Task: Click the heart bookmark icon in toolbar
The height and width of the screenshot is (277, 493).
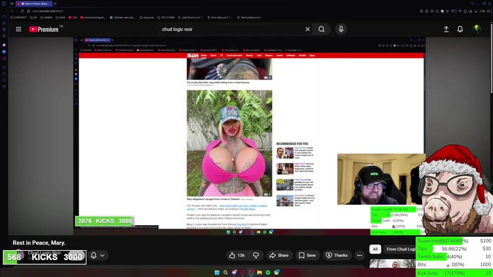Action: [453, 11]
